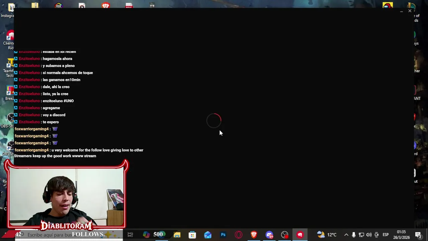The image size is (428, 241).
Task: Launch Photoshop from the taskbar
Action: coord(223,235)
